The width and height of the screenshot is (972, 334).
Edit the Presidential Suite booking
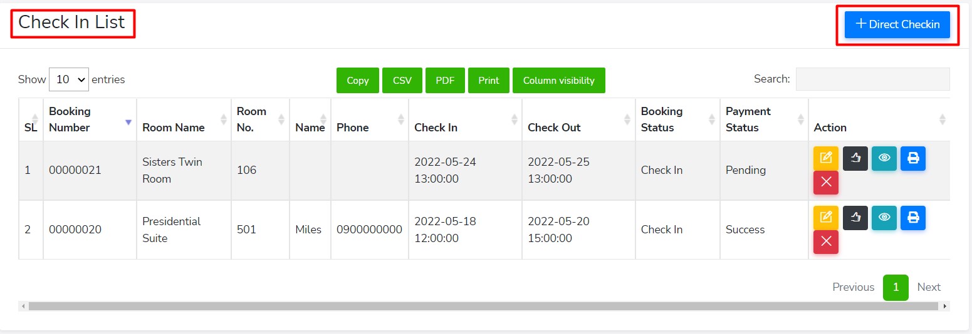[x=825, y=218]
